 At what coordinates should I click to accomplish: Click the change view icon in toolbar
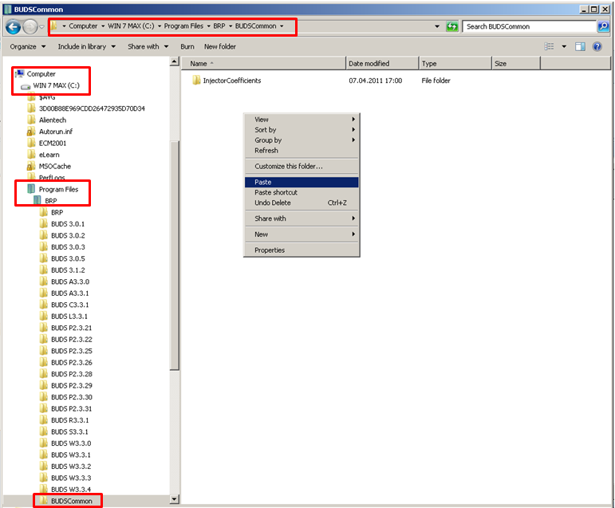pos(549,47)
